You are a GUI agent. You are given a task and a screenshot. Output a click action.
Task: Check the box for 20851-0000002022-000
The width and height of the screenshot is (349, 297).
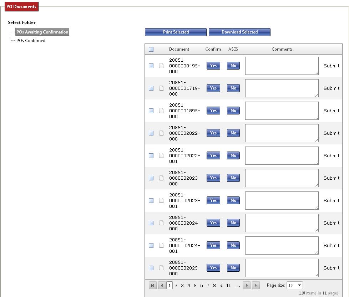(x=151, y=133)
